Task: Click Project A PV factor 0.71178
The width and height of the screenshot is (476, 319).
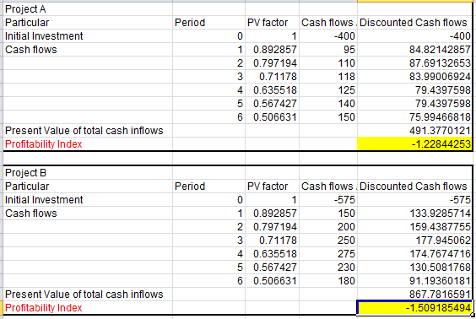Action: pos(272,77)
